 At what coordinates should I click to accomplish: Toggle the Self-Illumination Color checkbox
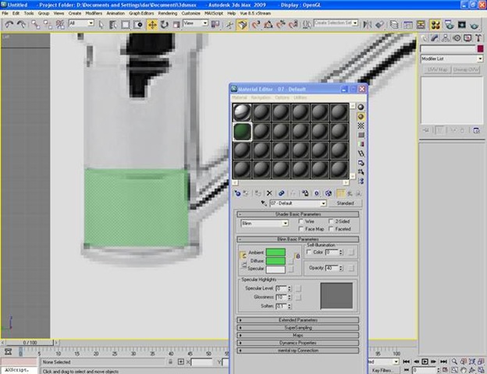307,252
